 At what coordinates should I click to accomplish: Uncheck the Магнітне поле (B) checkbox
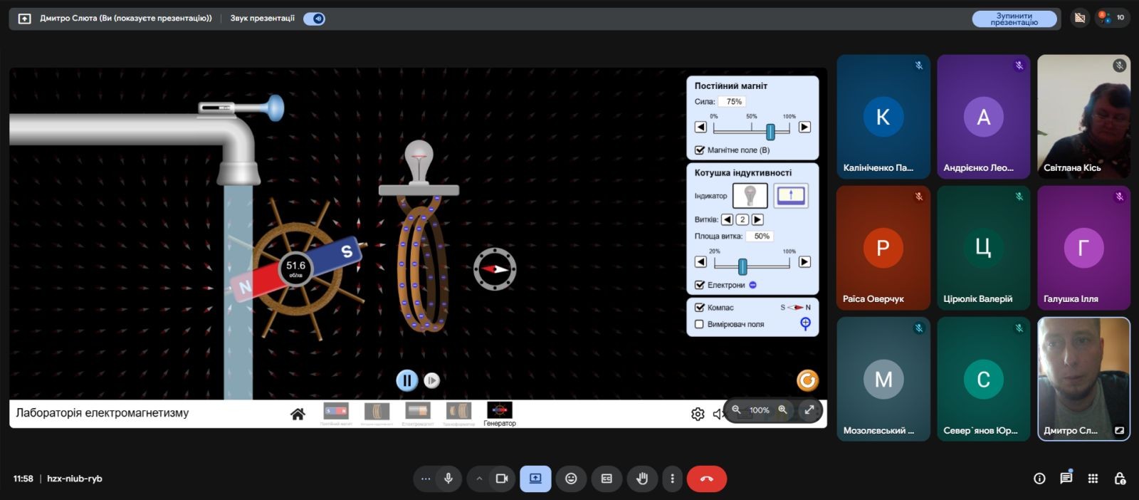click(700, 150)
